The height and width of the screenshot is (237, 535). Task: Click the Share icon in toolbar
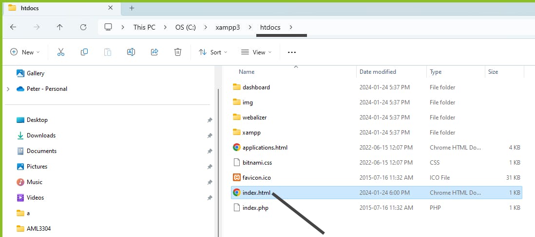[x=154, y=52]
